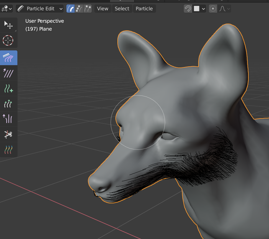Activate the 3D Cursor tool
This screenshot has width=269, height=239.
pyautogui.click(x=8, y=40)
